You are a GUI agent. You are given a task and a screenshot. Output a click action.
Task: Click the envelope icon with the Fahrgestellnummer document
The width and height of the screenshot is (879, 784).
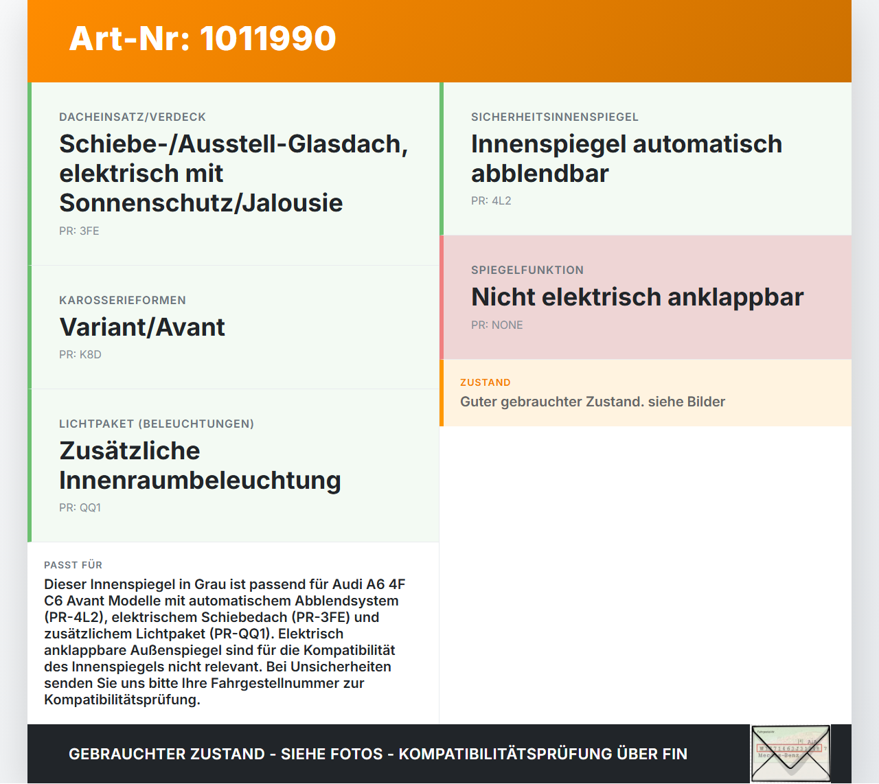point(790,753)
